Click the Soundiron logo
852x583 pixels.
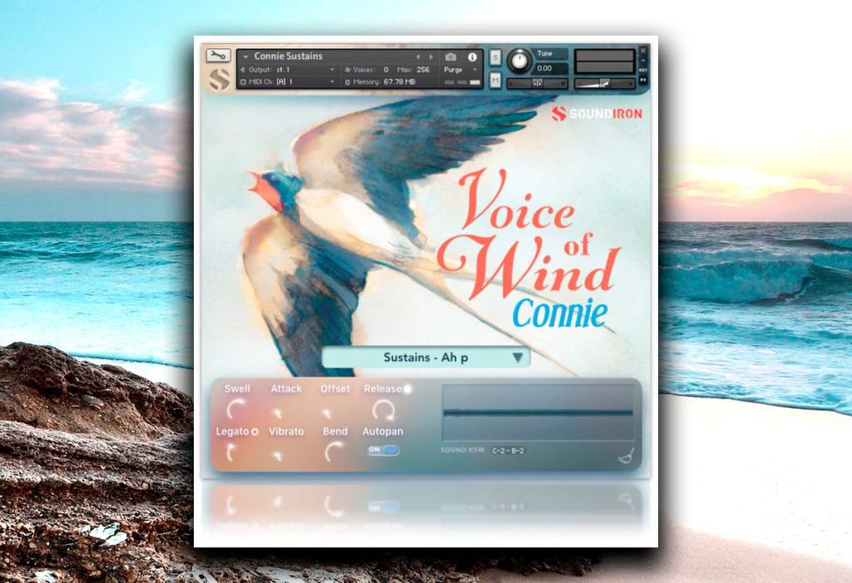point(597,113)
